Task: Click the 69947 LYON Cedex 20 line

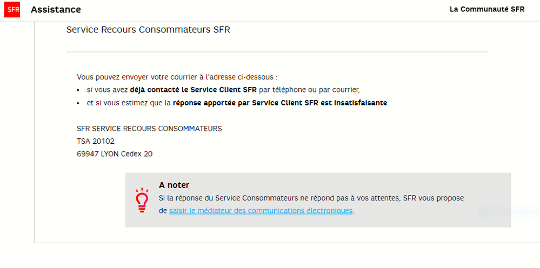Action: tap(115, 153)
